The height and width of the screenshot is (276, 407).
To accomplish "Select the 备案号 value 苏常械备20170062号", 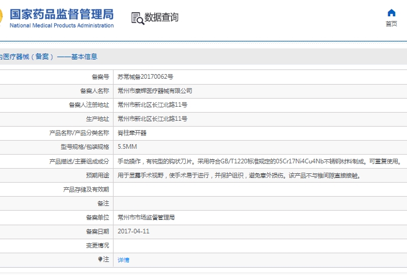I will (146, 77).
